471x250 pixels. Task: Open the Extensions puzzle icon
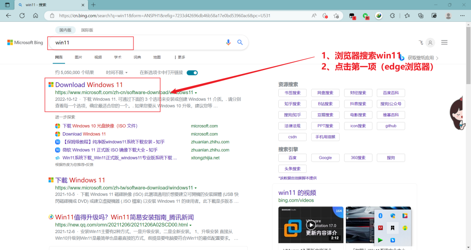pyautogui.click(x=392, y=16)
